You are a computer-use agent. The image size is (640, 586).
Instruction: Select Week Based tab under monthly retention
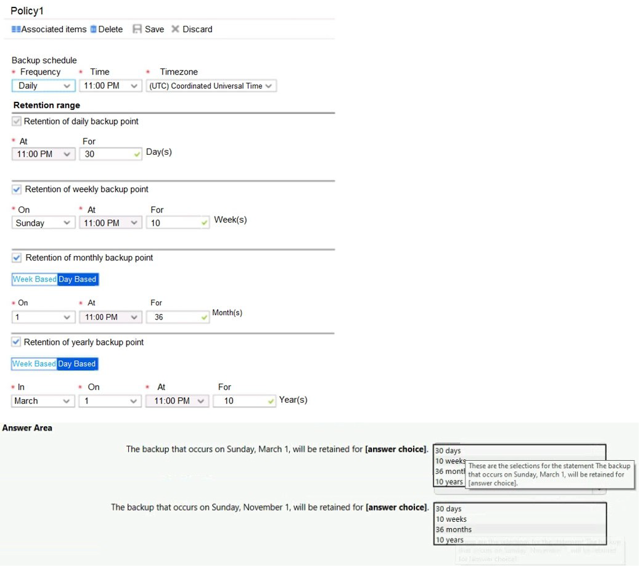pos(35,279)
